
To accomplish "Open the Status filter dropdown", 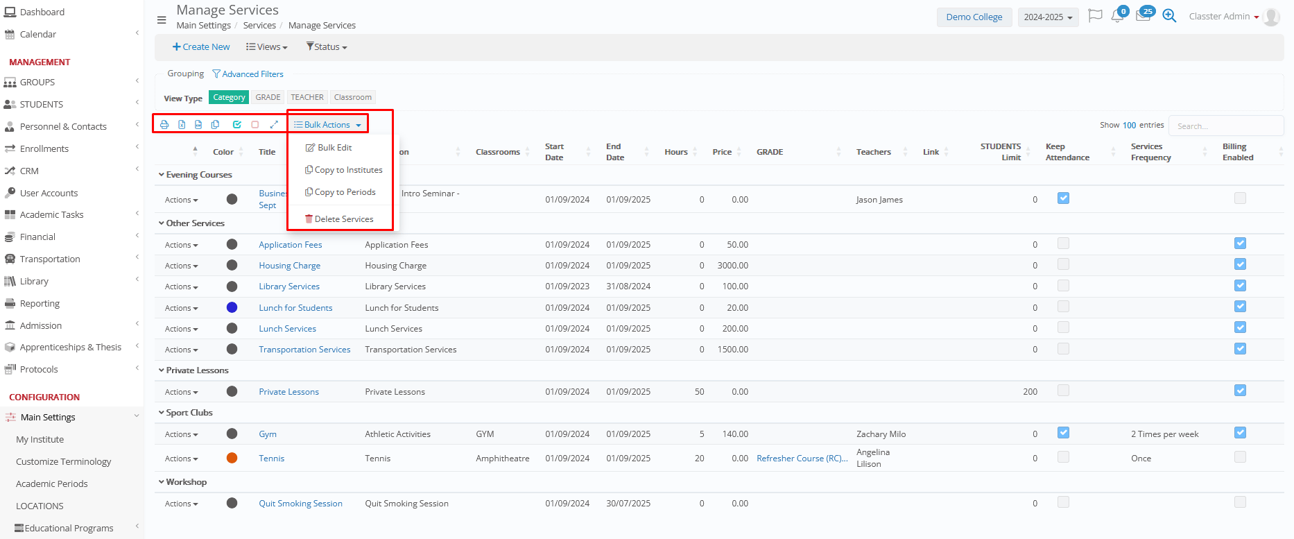I will click(327, 47).
